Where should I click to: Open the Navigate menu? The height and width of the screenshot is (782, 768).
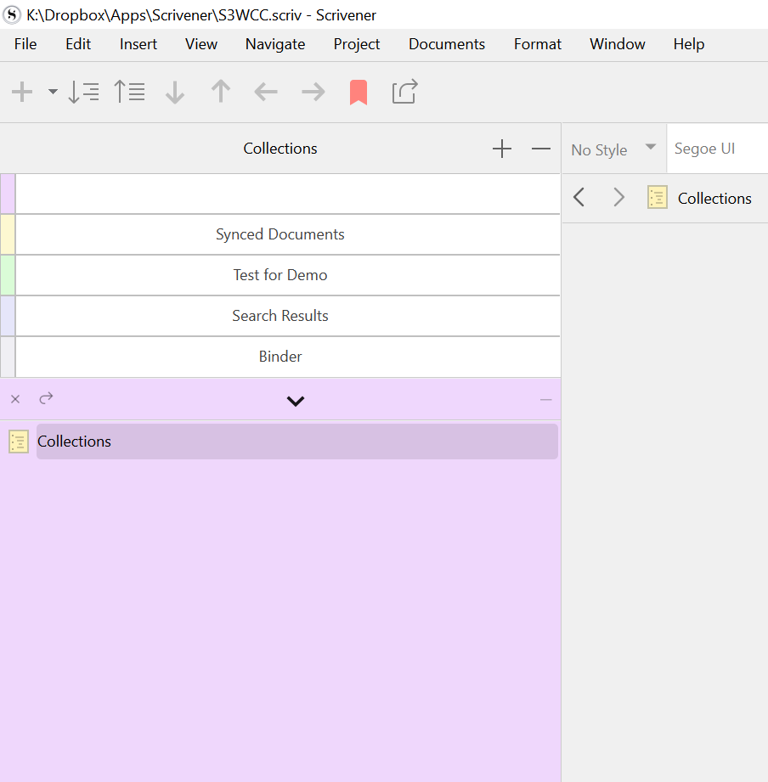pyautogui.click(x=275, y=44)
